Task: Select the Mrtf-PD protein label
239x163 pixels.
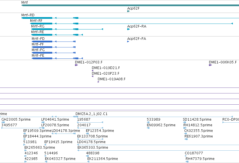Action: click(x=38, y=39)
